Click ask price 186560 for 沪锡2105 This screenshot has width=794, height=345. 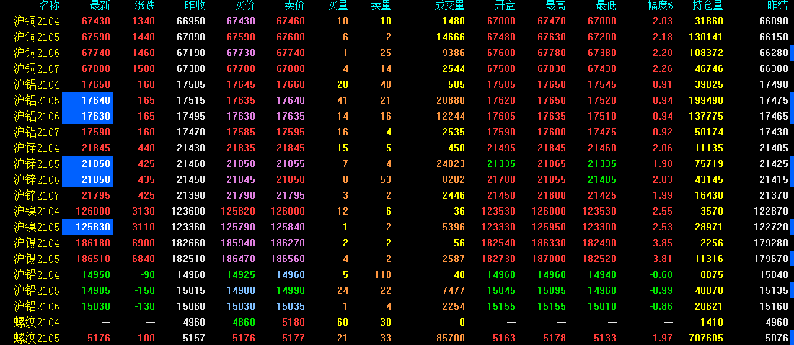click(x=288, y=259)
